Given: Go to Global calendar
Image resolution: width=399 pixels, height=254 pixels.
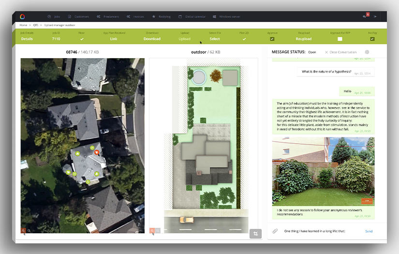Looking at the screenshot, I should (192, 16).
